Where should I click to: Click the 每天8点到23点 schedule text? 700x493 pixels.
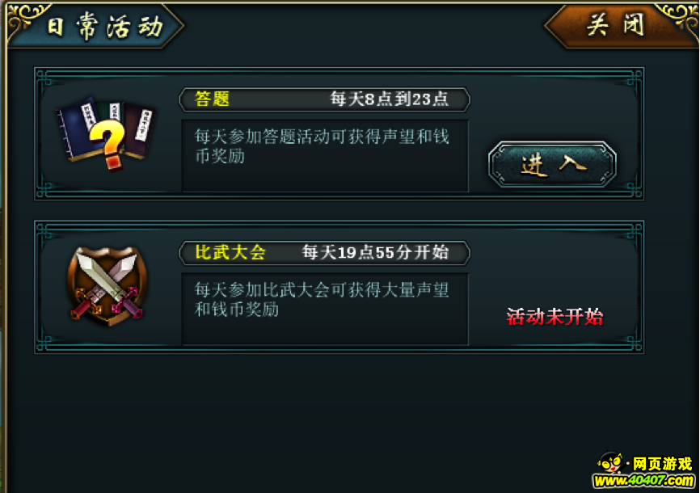pyautogui.click(x=389, y=99)
